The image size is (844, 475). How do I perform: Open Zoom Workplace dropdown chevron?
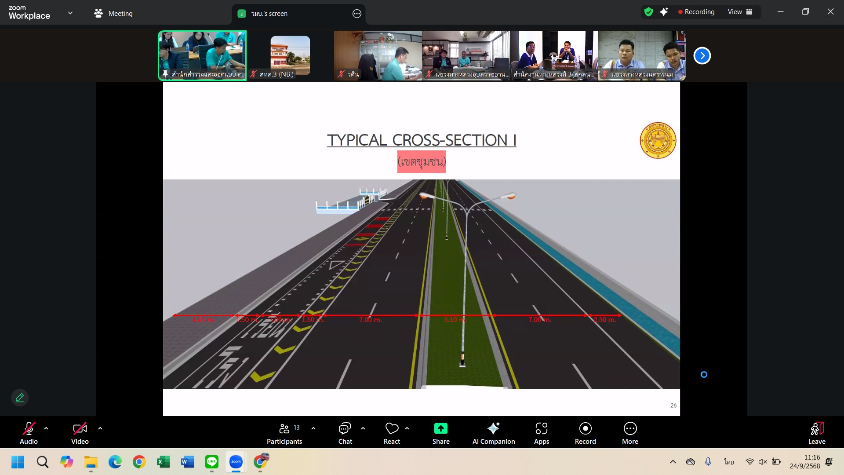70,13
